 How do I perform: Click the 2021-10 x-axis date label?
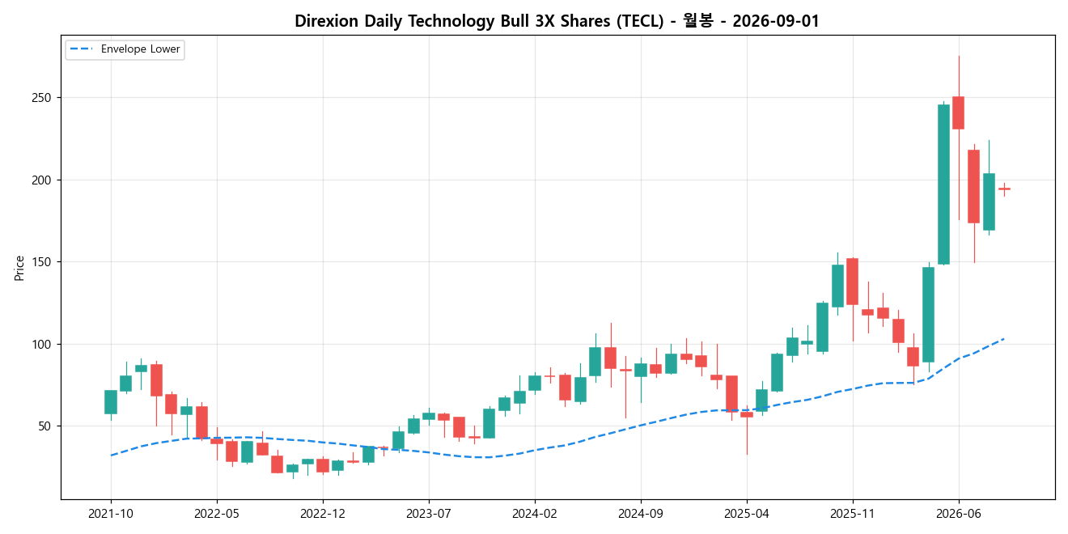(111, 513)
